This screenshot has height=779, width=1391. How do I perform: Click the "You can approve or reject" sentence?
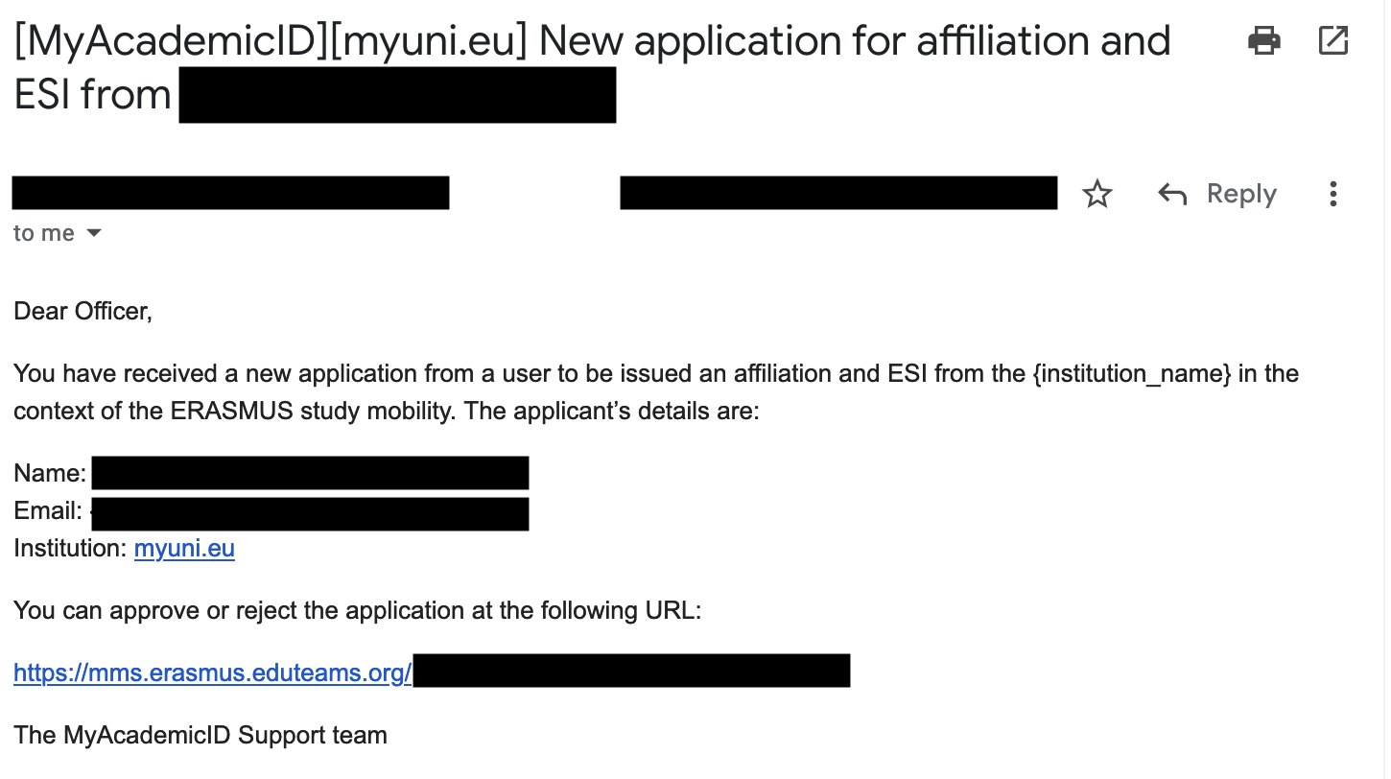[358, 611]
